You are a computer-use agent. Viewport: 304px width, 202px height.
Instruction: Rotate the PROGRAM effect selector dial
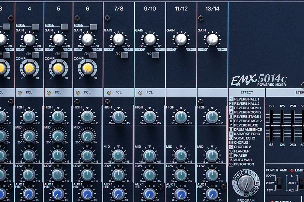[246, 183]
